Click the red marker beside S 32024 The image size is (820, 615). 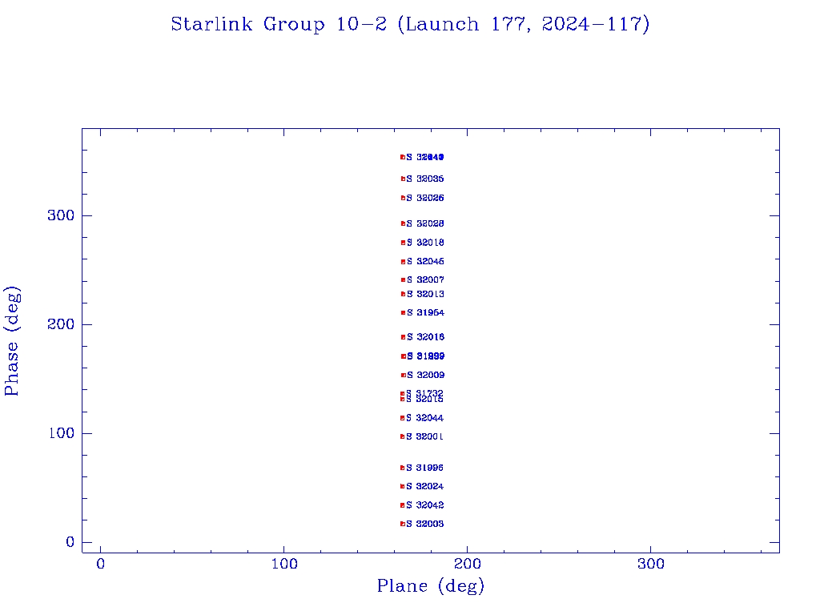click(403, 486)
